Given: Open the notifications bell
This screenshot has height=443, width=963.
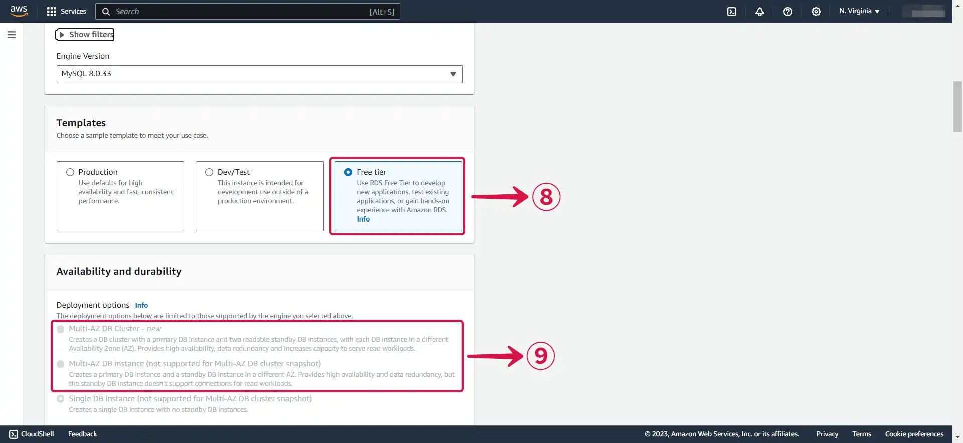Looking at the screenshot, I should [760, 12].
